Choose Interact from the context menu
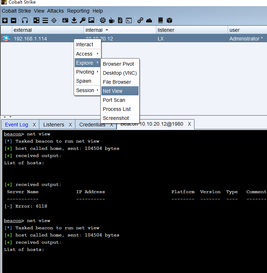This screenshot has height=273, width=267. point(87,44)
